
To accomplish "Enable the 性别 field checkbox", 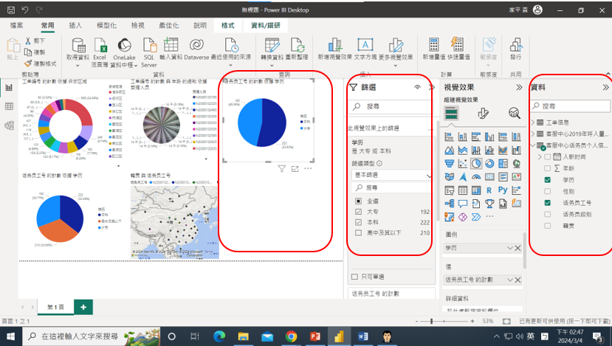I will [547, 191].
